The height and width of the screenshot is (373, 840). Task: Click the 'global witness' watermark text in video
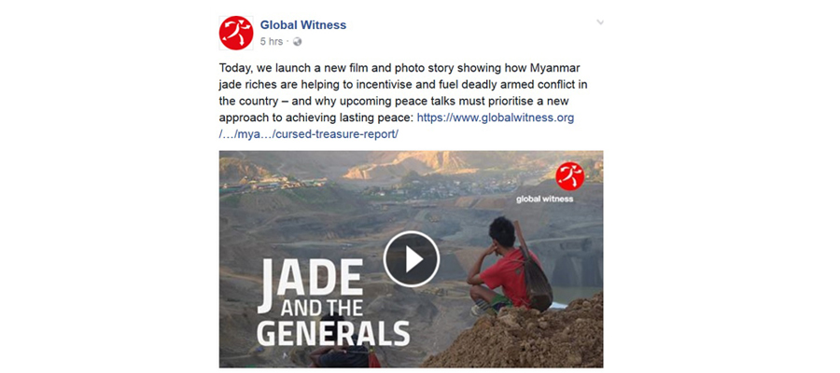click(x=544, y=199)
